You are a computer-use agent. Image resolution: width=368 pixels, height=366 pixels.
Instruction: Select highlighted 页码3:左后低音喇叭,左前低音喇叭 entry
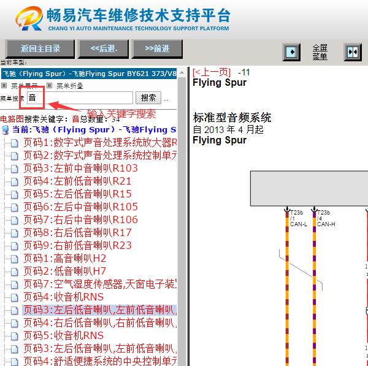click(99, 310)
